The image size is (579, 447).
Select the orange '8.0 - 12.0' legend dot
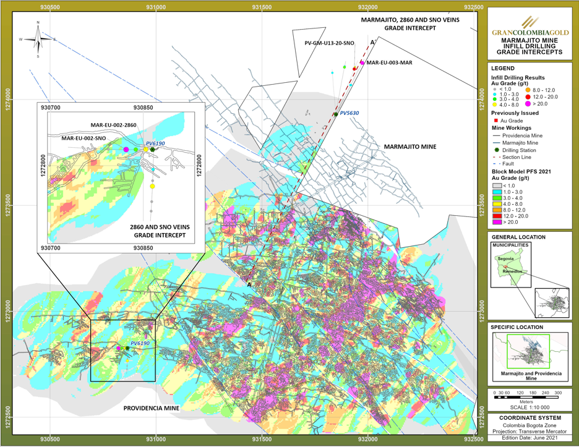[x=528, y=90]
